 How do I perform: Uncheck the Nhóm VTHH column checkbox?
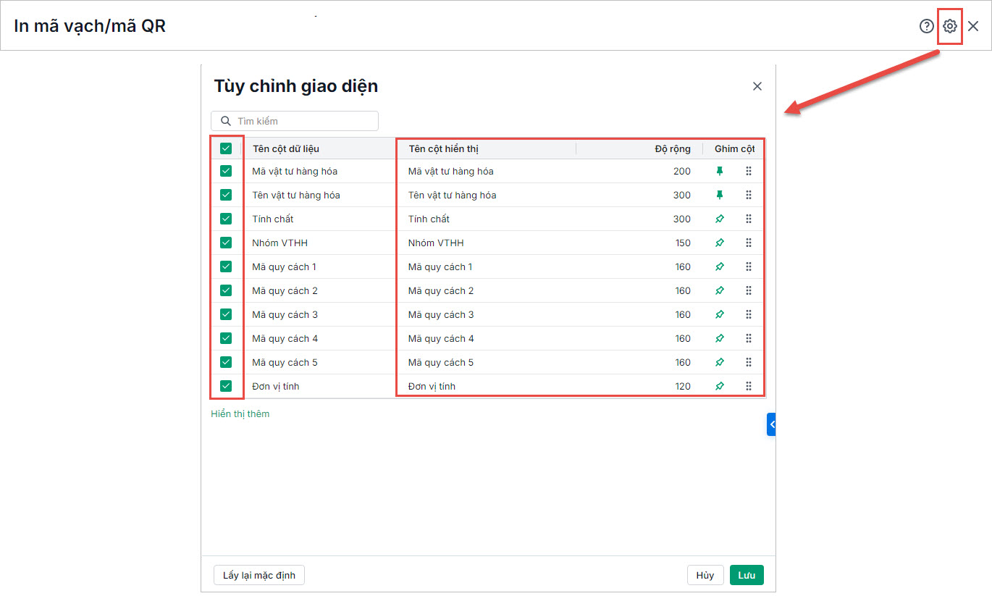coord(226,243)
